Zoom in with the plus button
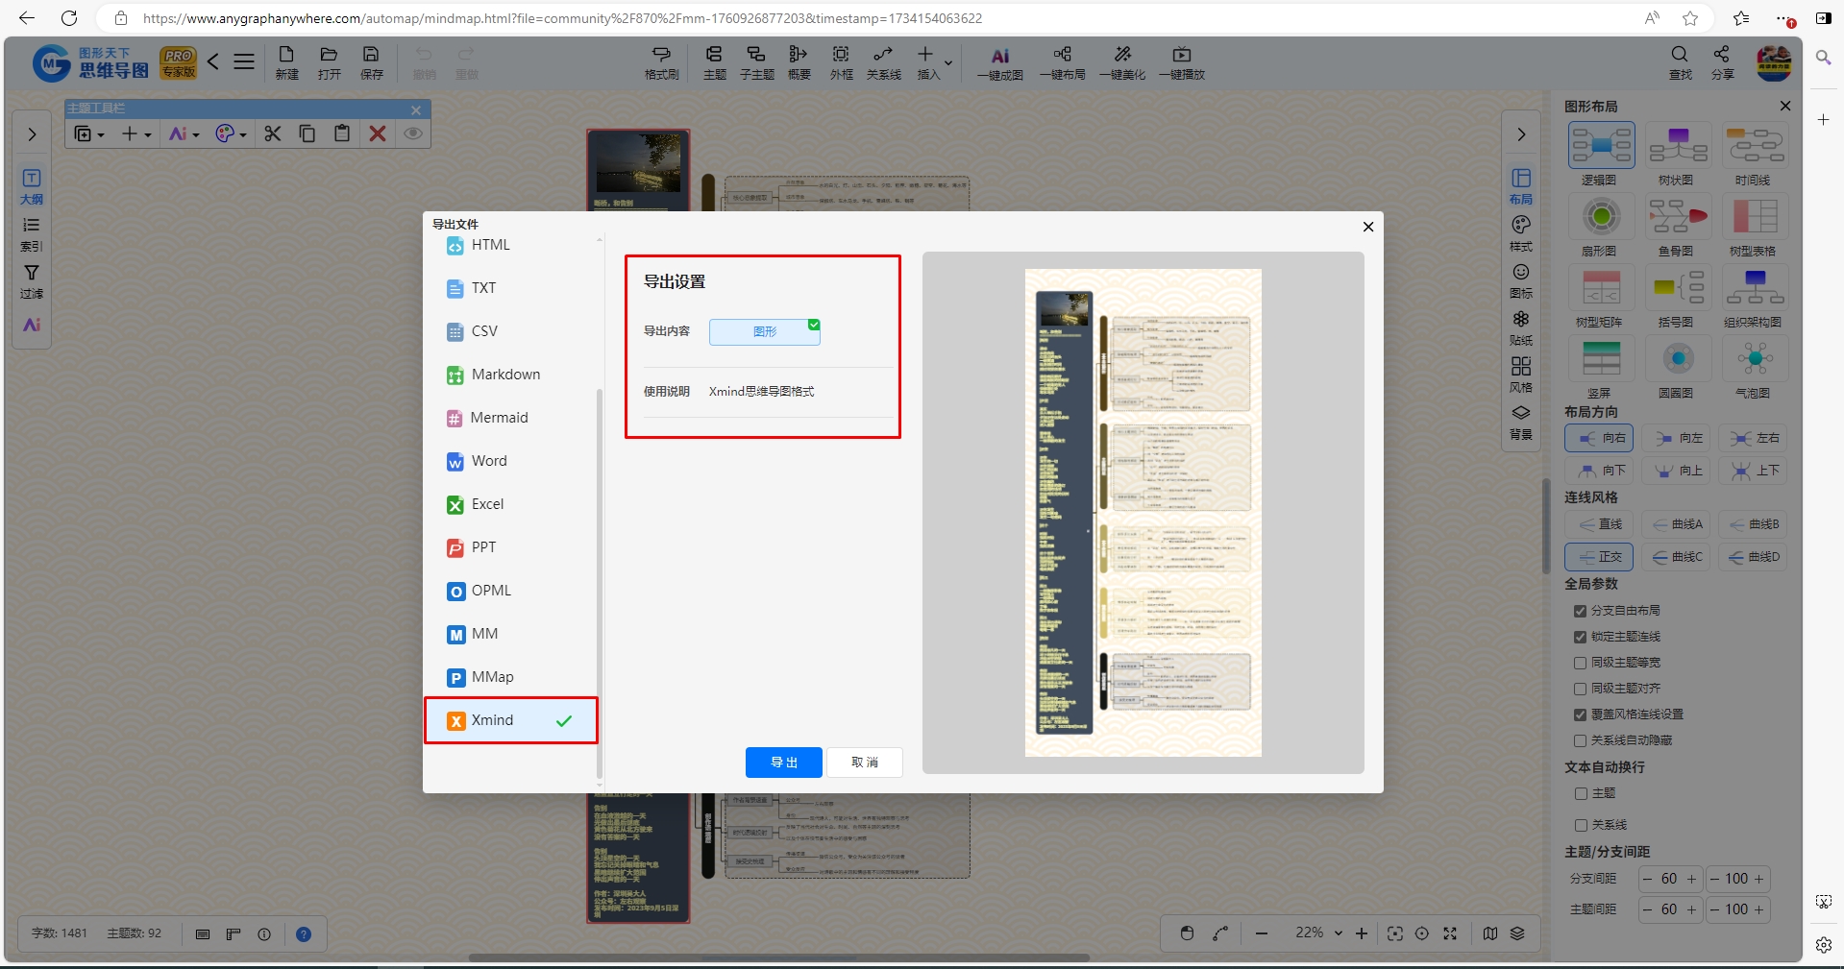 (x=1362, y=933)
